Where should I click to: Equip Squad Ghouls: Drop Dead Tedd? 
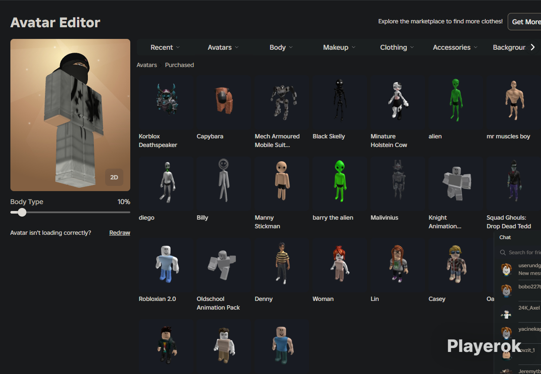tap(514, 184)
